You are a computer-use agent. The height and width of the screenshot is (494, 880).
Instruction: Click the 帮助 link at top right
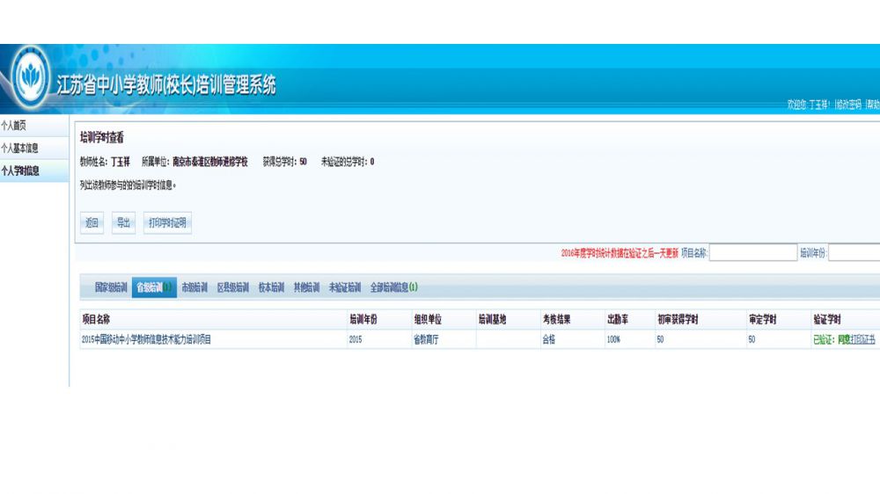[873, 105]
